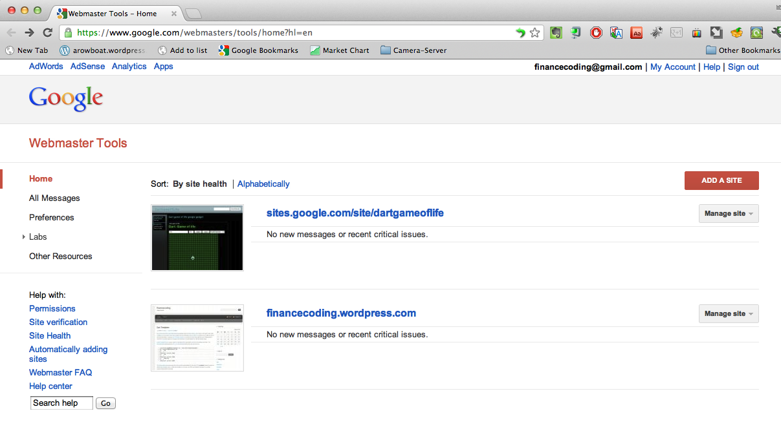This screenshot has height=431, width=781.
Task: Close the Webmaster Tools tab
Action: [173, 14]
